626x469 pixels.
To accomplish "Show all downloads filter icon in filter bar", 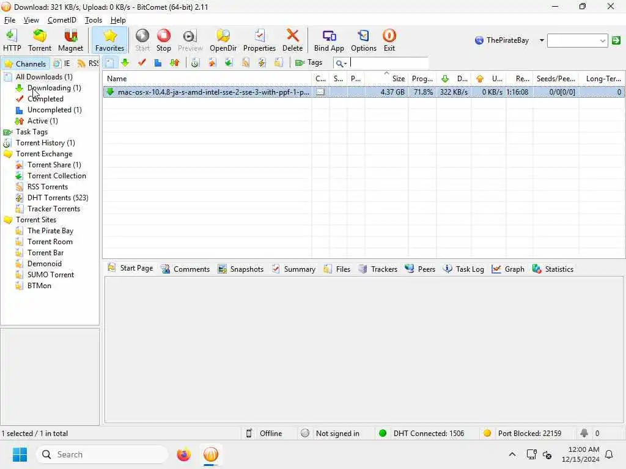I will 109,63.
